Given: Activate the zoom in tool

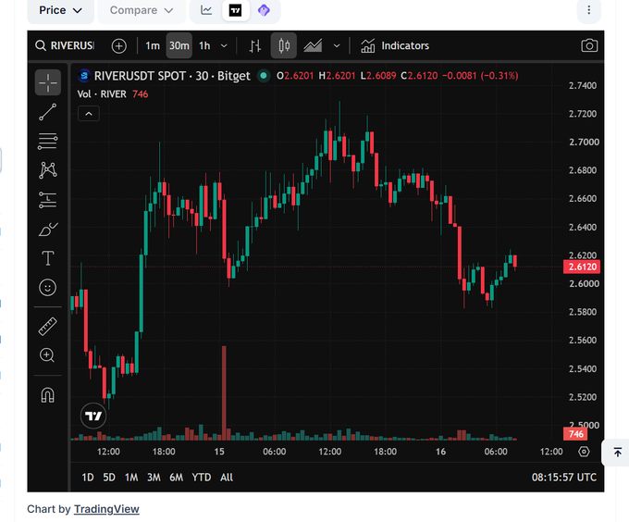Looking at the screenshot, I should (x=48, y=355).
